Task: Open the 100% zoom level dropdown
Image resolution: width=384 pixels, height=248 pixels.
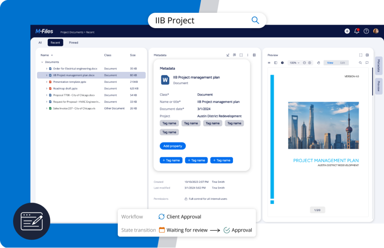Action: coord(294,63)
